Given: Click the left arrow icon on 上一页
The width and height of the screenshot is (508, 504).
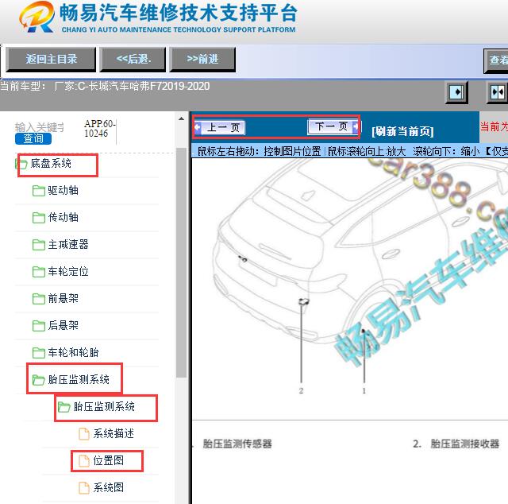Looking at the screenshot, I should (x=198, y=127).
